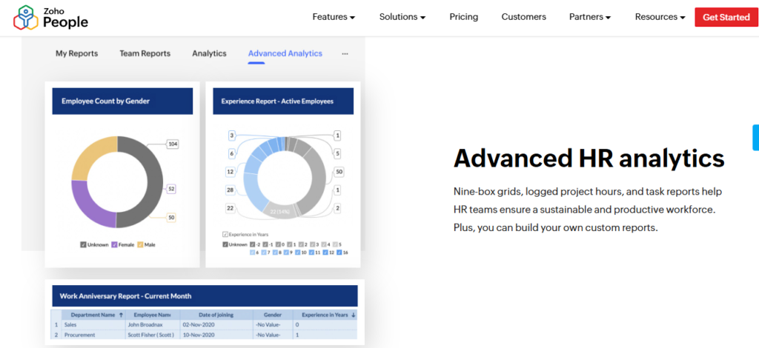Click the red Get Started button
759x348 pixels.
point(726,18)
